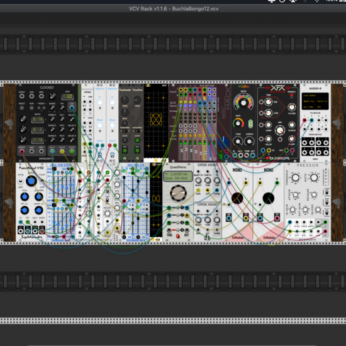Click Audio-8 TO DEVICE input 1 jack
The height and width of the screenshot is (346, 346).
(304, 120)
